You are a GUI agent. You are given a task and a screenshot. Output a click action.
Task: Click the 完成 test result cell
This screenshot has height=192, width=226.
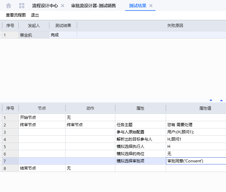[63, 35]
